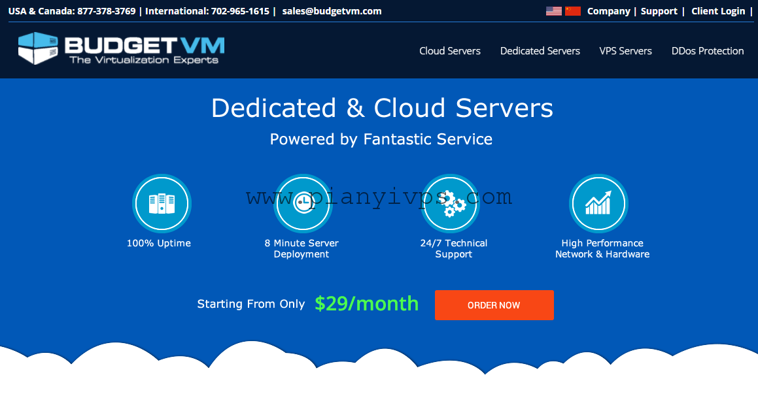
Task: Click the 100% Uptime server icon
Action: tap(162, 203)
